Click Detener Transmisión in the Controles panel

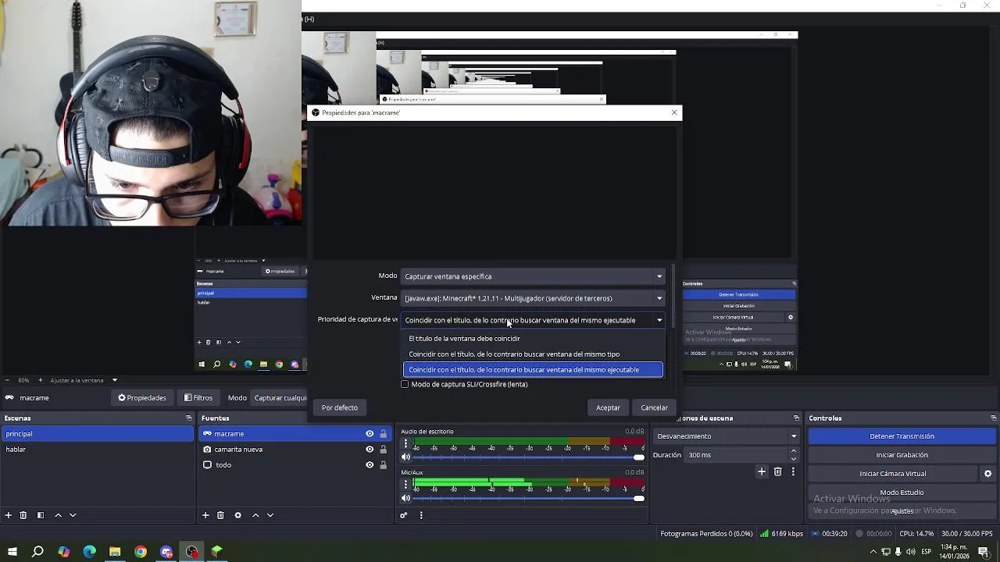[x=902, y=436]
